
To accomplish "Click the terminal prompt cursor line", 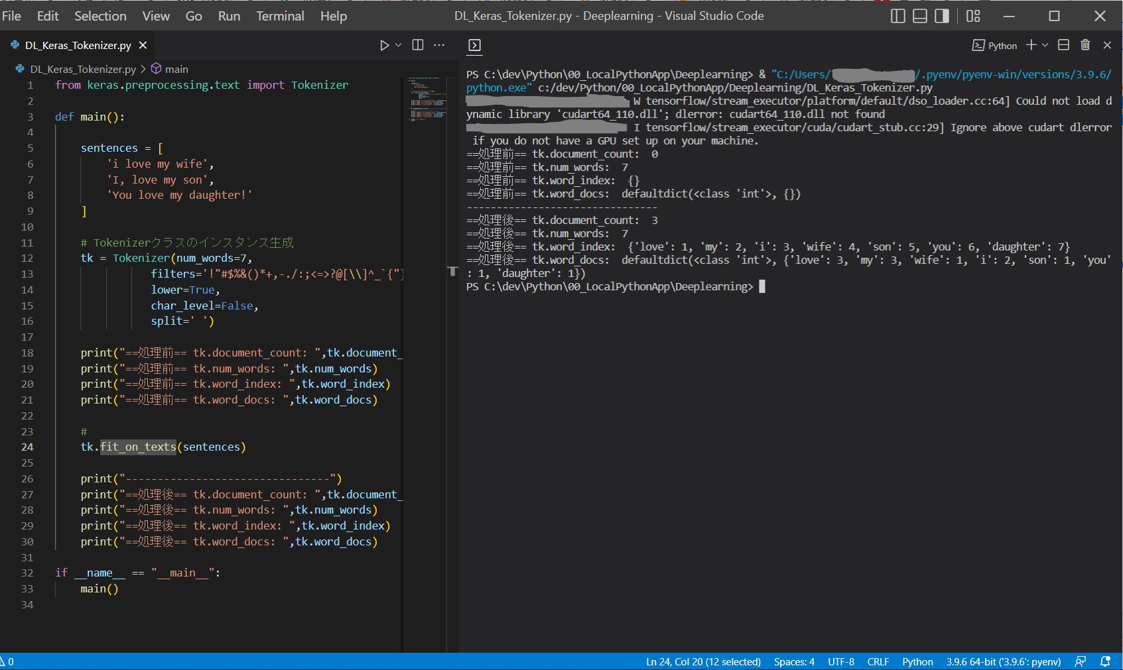I will 615,286.
